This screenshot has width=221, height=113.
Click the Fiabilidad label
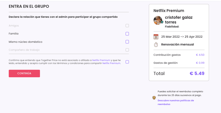tap(172, 26)
